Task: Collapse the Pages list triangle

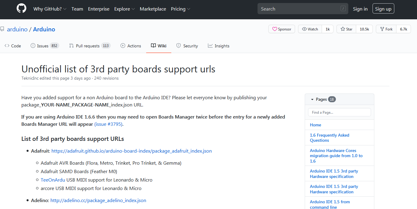Action: [312, 100]
